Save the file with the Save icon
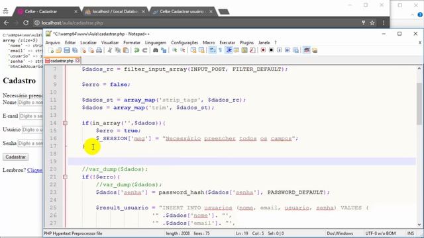The image size is (424, 238). coord(67,50)
